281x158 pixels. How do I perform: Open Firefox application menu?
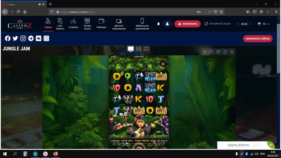click(276, 12)
